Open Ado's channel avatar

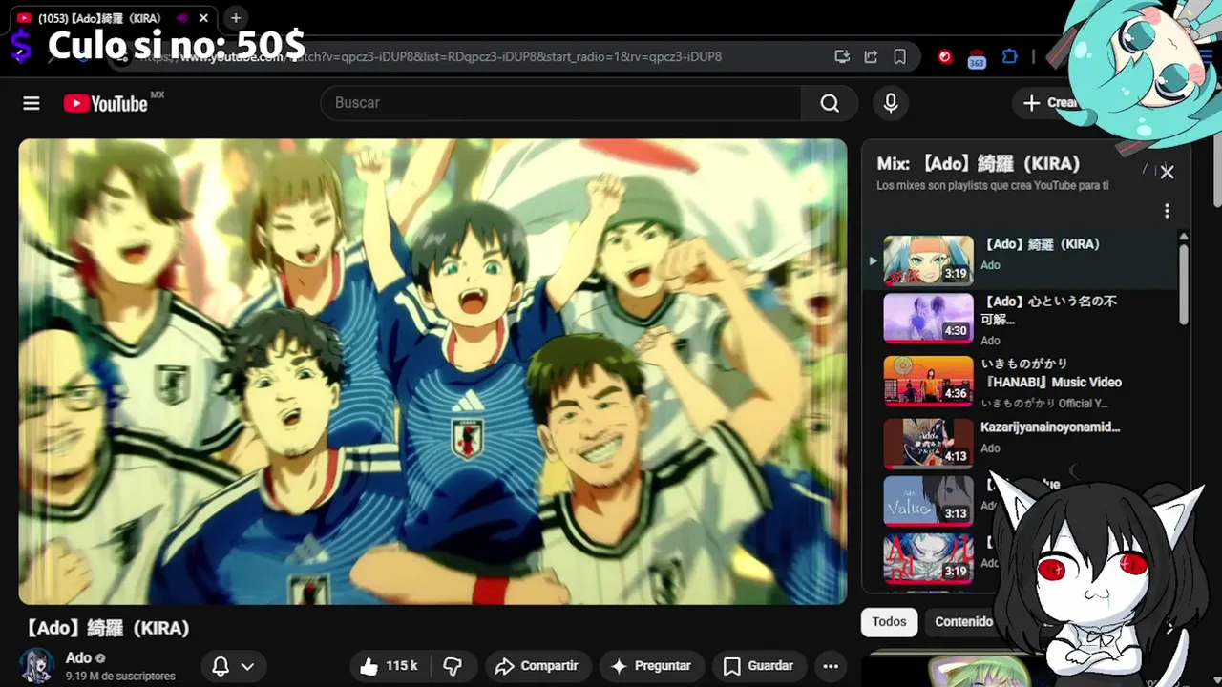[x=37, y=666]
